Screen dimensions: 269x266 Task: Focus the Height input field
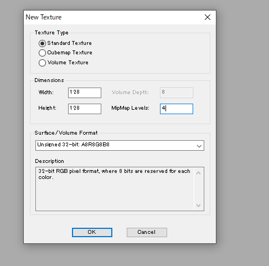pos(85,109)
